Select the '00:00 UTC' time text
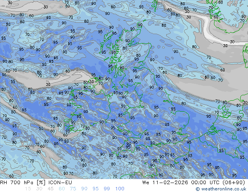The width and height of the screenshot is (248, 192). (205, 183)
